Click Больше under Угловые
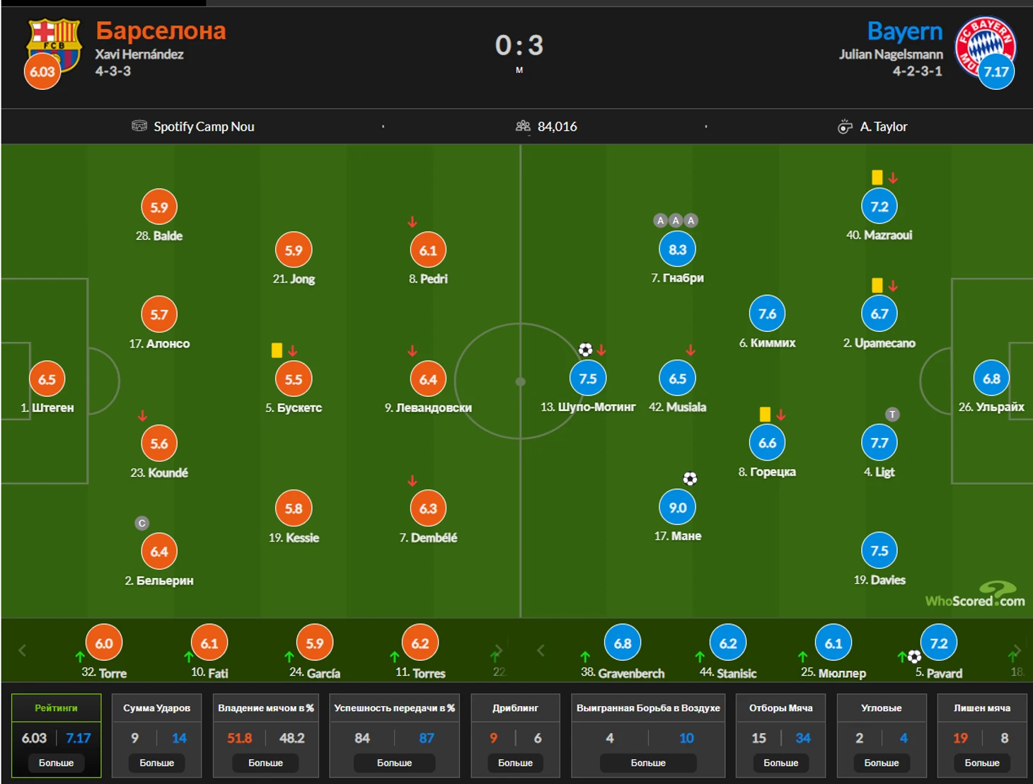Image resolution: width=1033 pixels, height=784 pixels. point(882,763)
